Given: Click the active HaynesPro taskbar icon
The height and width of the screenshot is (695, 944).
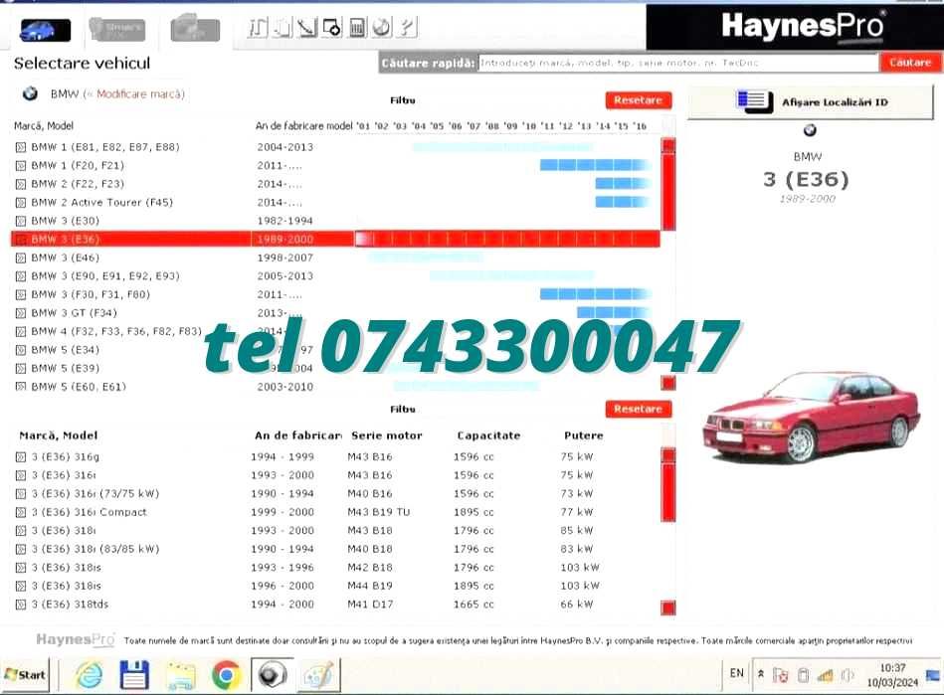Looking at the screenshot, I should (273, 675).
